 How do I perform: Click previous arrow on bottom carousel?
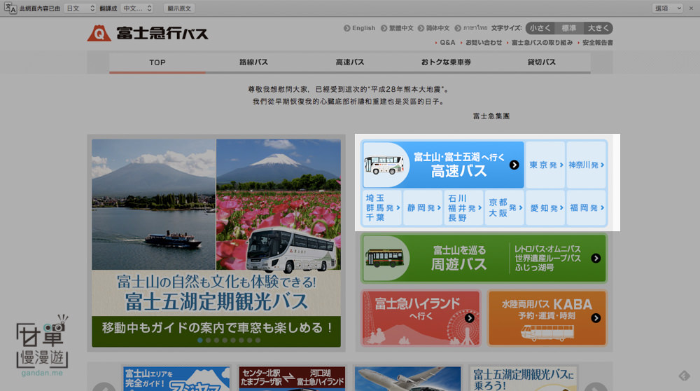tap(104, 387)
